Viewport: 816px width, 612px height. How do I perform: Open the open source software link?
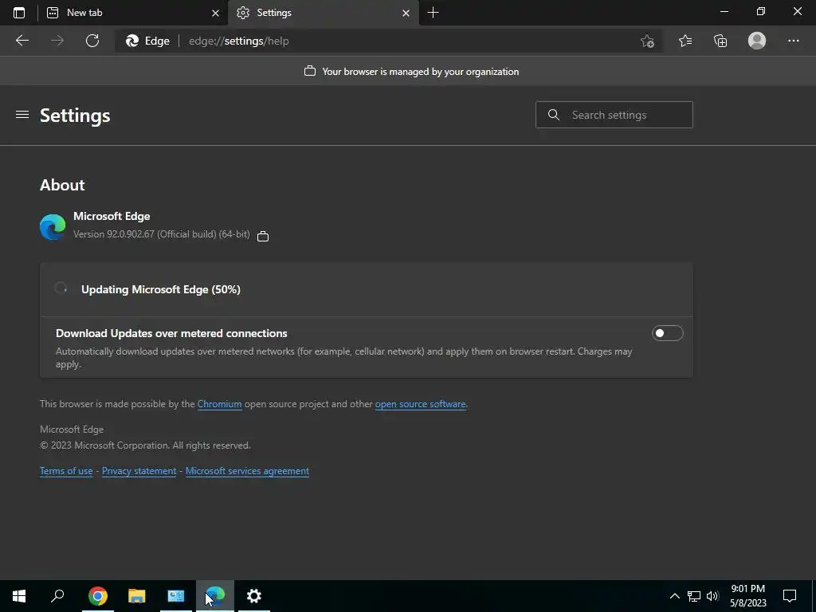click(421, 404)
